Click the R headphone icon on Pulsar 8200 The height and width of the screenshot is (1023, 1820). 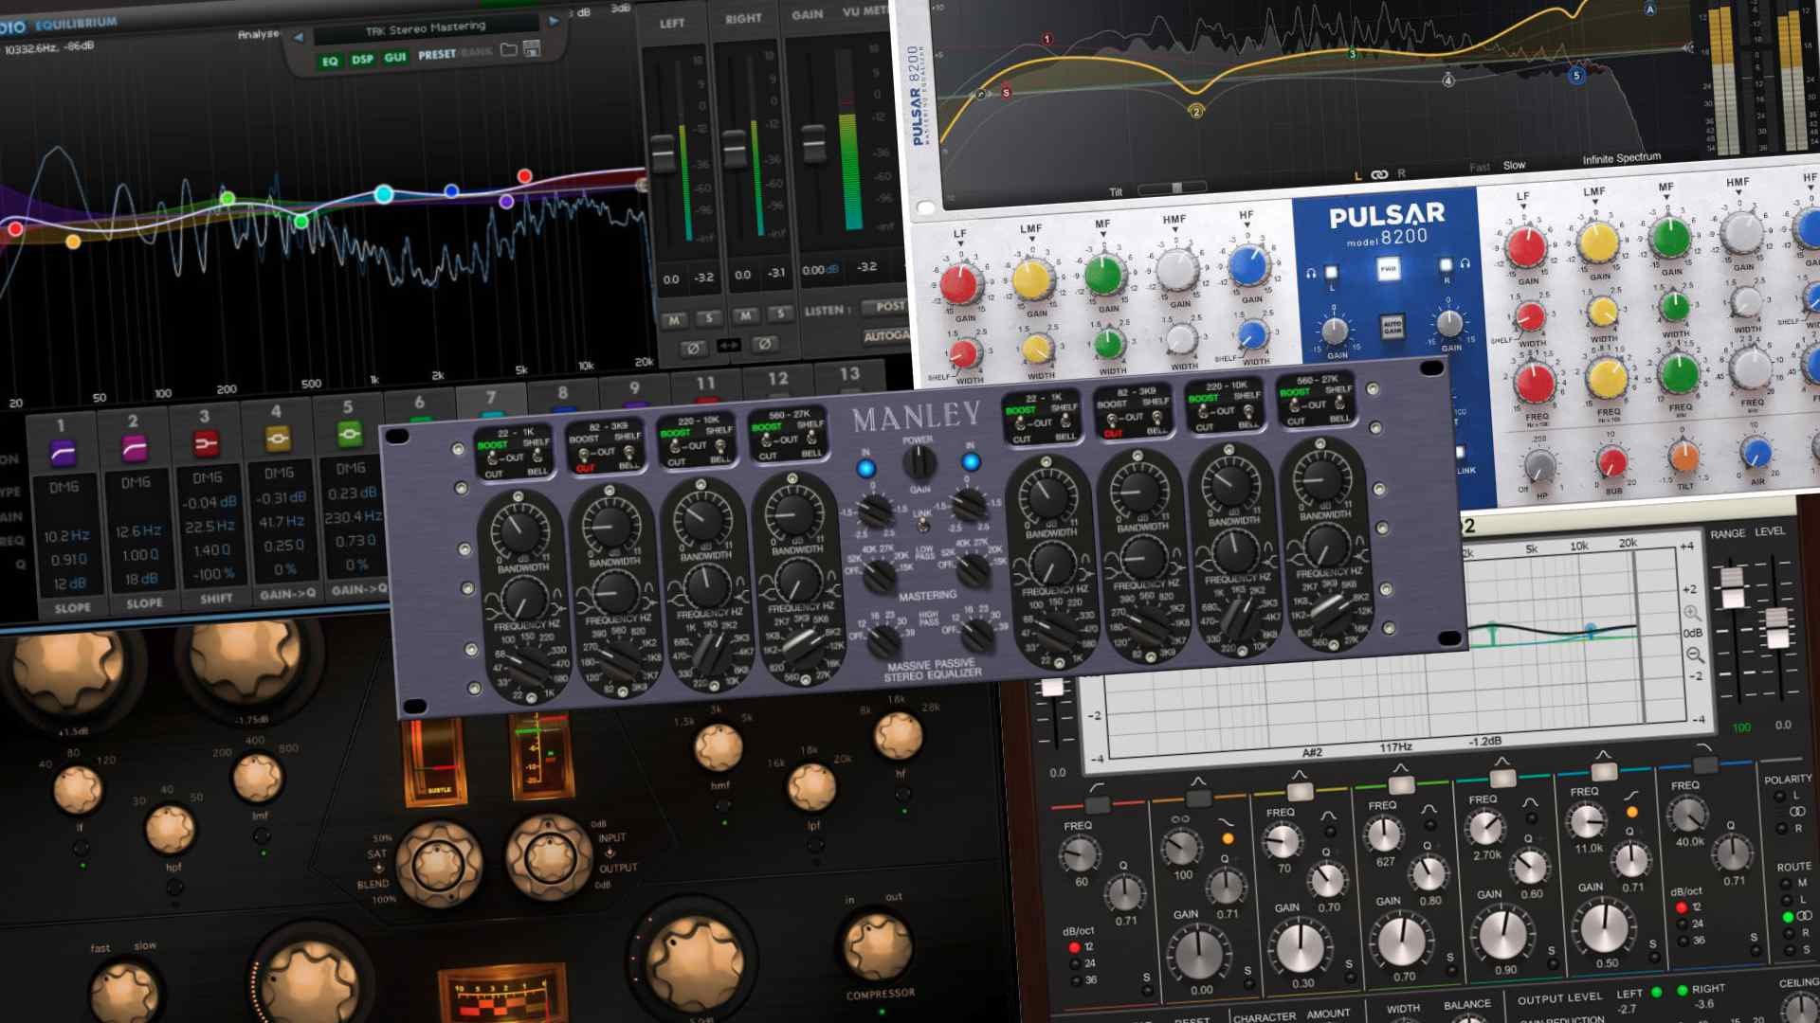[1465, 263]
